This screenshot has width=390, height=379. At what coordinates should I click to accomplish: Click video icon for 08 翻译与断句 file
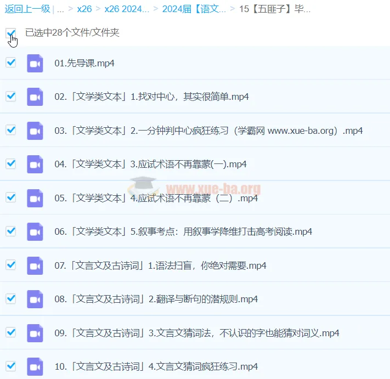(35, 299)
